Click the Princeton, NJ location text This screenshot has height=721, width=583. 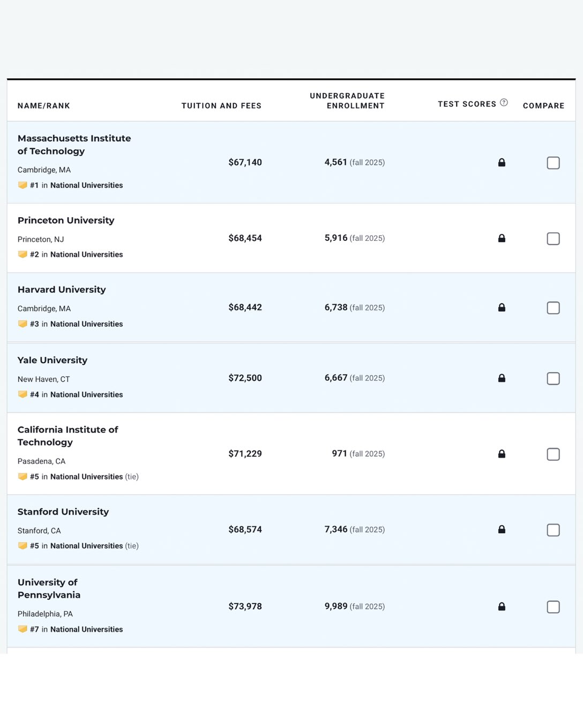(x=41, y=239)
